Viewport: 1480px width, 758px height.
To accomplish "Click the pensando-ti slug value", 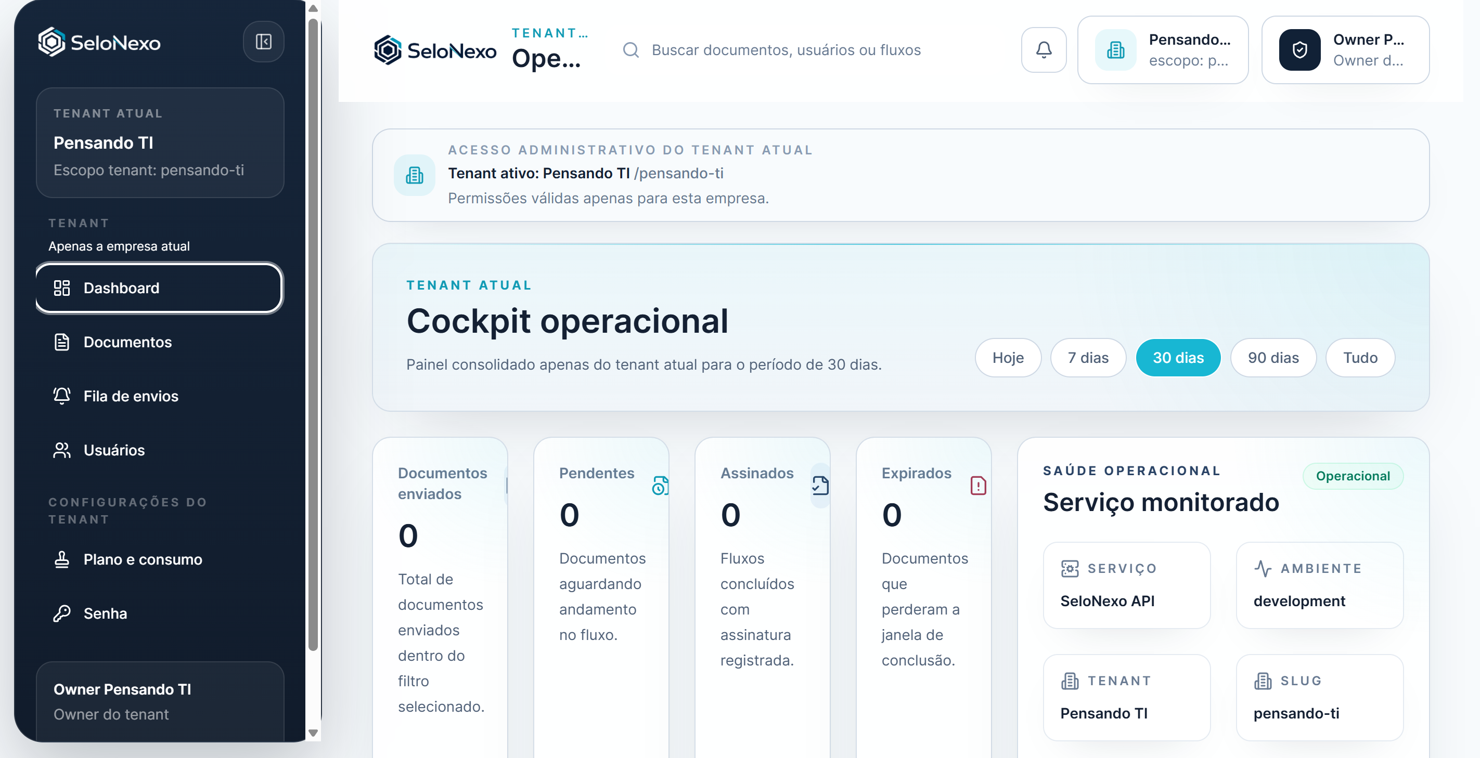I will coord(1296,713).
